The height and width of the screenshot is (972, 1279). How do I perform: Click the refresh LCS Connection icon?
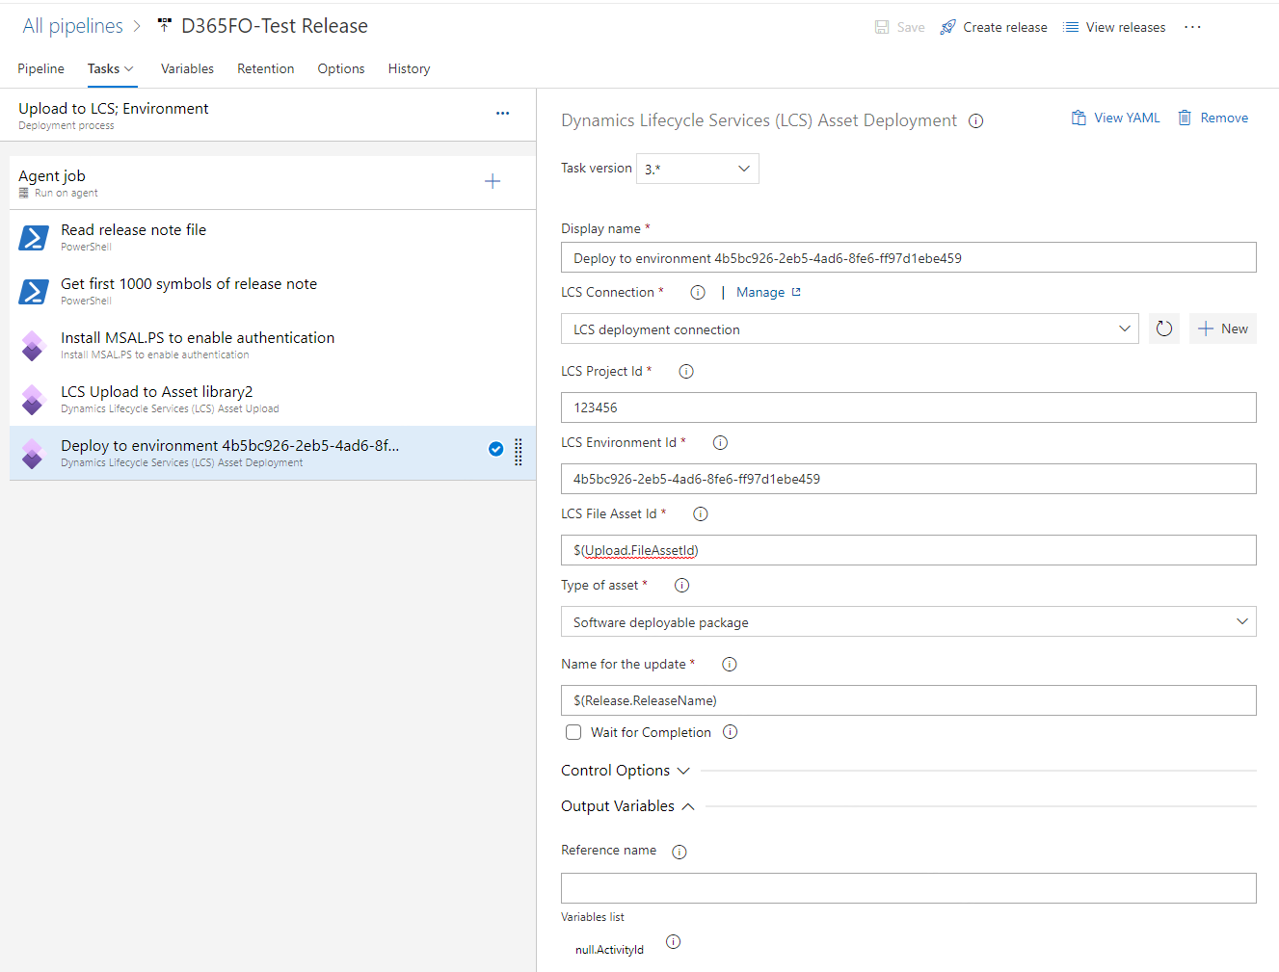pyautogui.click(x=1163, y=328)
